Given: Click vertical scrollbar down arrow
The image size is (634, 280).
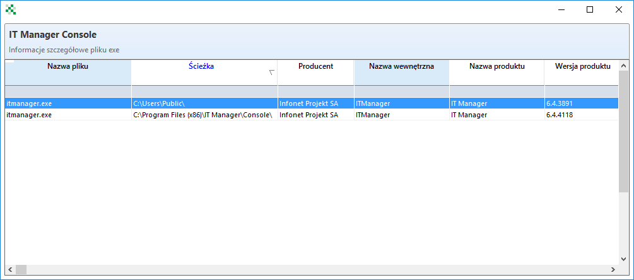Looking at the screenshot, I should click(623, 259).
